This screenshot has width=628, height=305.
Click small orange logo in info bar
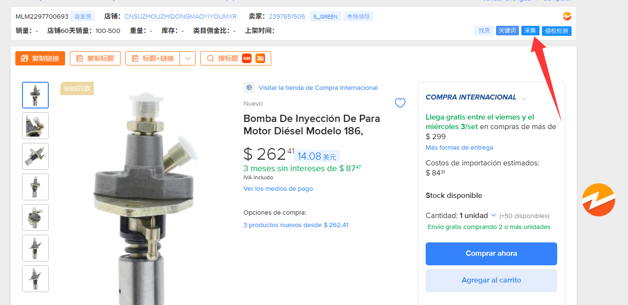point(567,16)
